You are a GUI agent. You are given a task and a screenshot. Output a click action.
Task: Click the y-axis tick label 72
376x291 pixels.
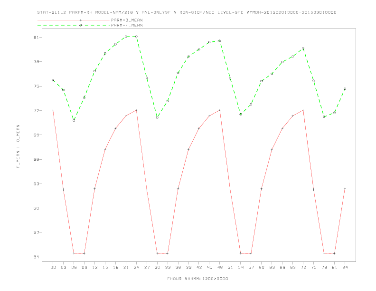point(36,110)
